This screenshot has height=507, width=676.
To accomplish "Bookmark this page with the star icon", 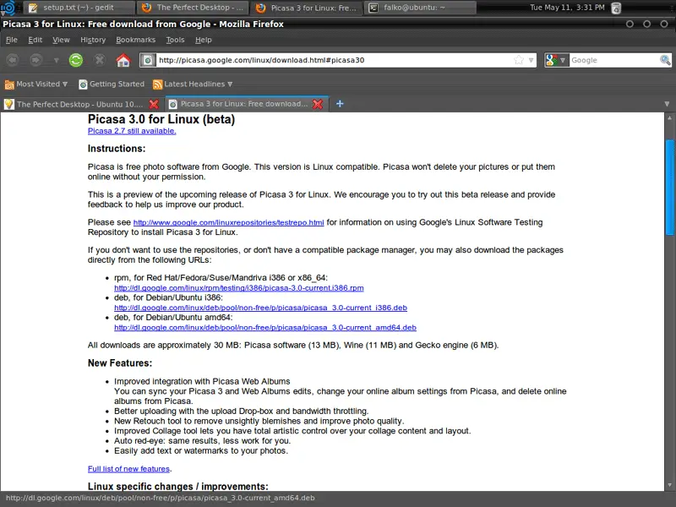I will click(519, 60).
